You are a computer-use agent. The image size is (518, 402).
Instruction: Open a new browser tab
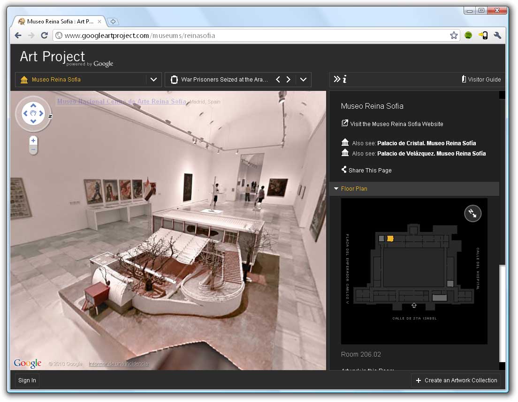[x=113, y=22]
